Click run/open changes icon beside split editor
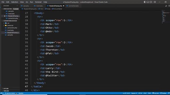Image resolution: width=170 pixels, height=95 pixels. pyautogui.click(x=166, y=6)
